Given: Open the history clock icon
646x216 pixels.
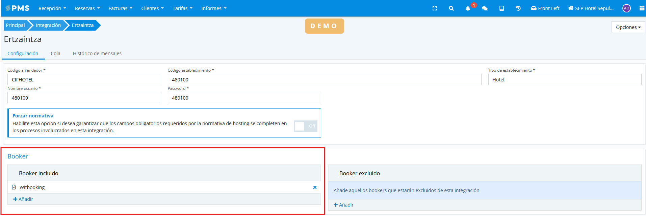Looking at the screenshot, I should point(518,8).
